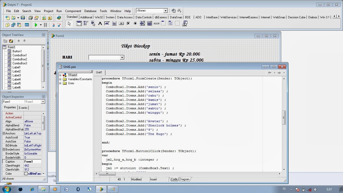Run the project with green arrow
The height and width of the screenshot is (193, 343).
(36, 25)
